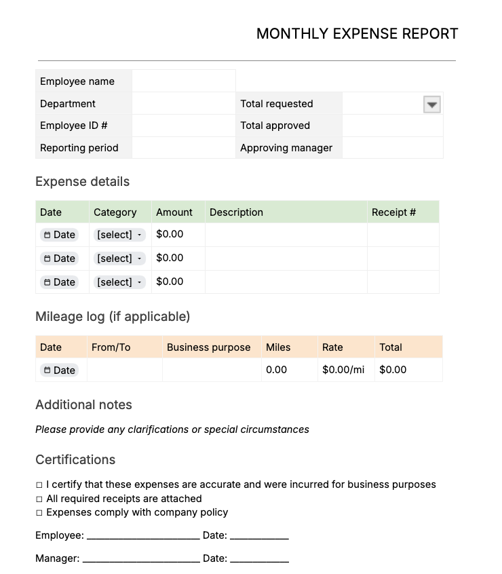The width and height of the screenshot is (502, 574).
Task: Check the 'Expenses comply with company policy' box
Action: (39, 513)
